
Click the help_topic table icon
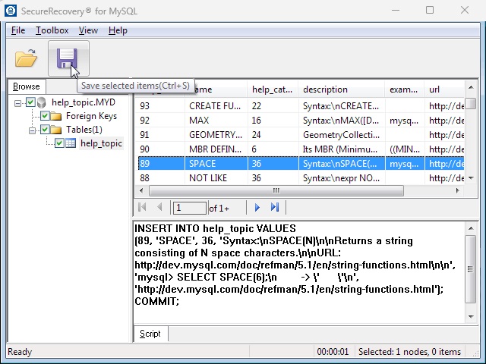[x=71, y=143]
